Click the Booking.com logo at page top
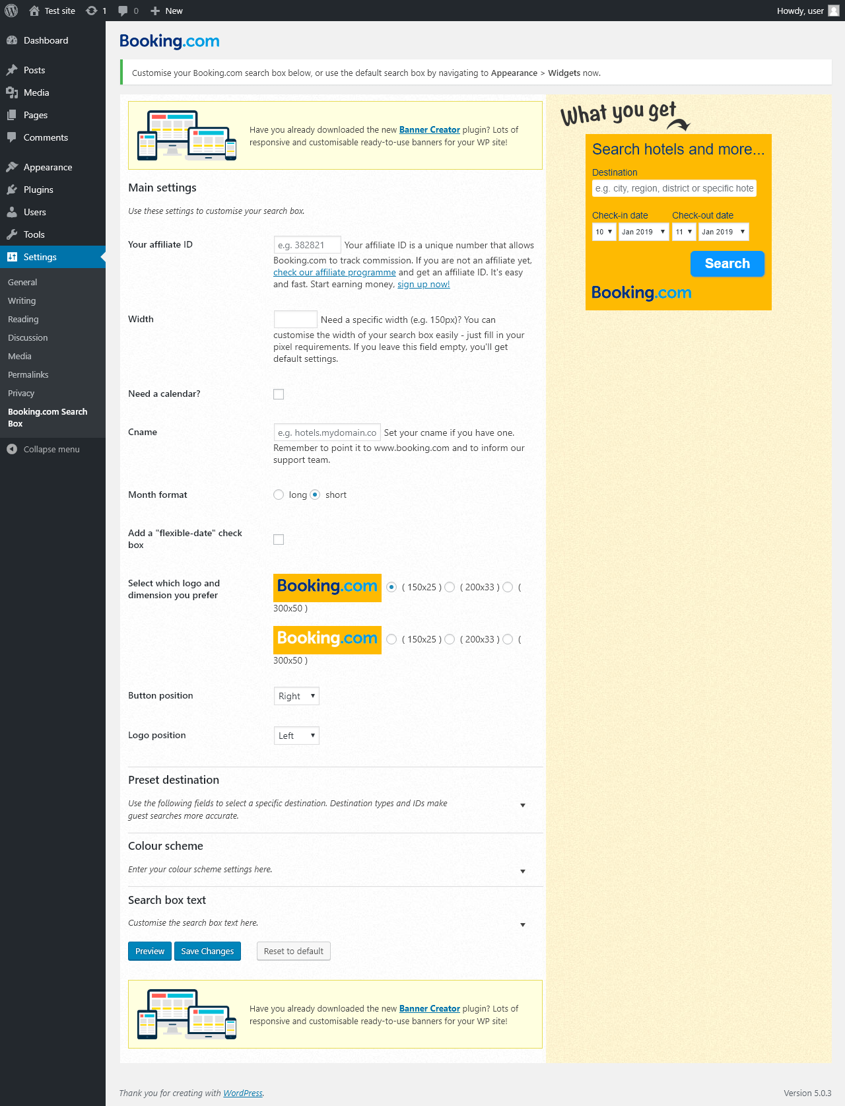This screenshot has width=845, height=1106. 170,41
